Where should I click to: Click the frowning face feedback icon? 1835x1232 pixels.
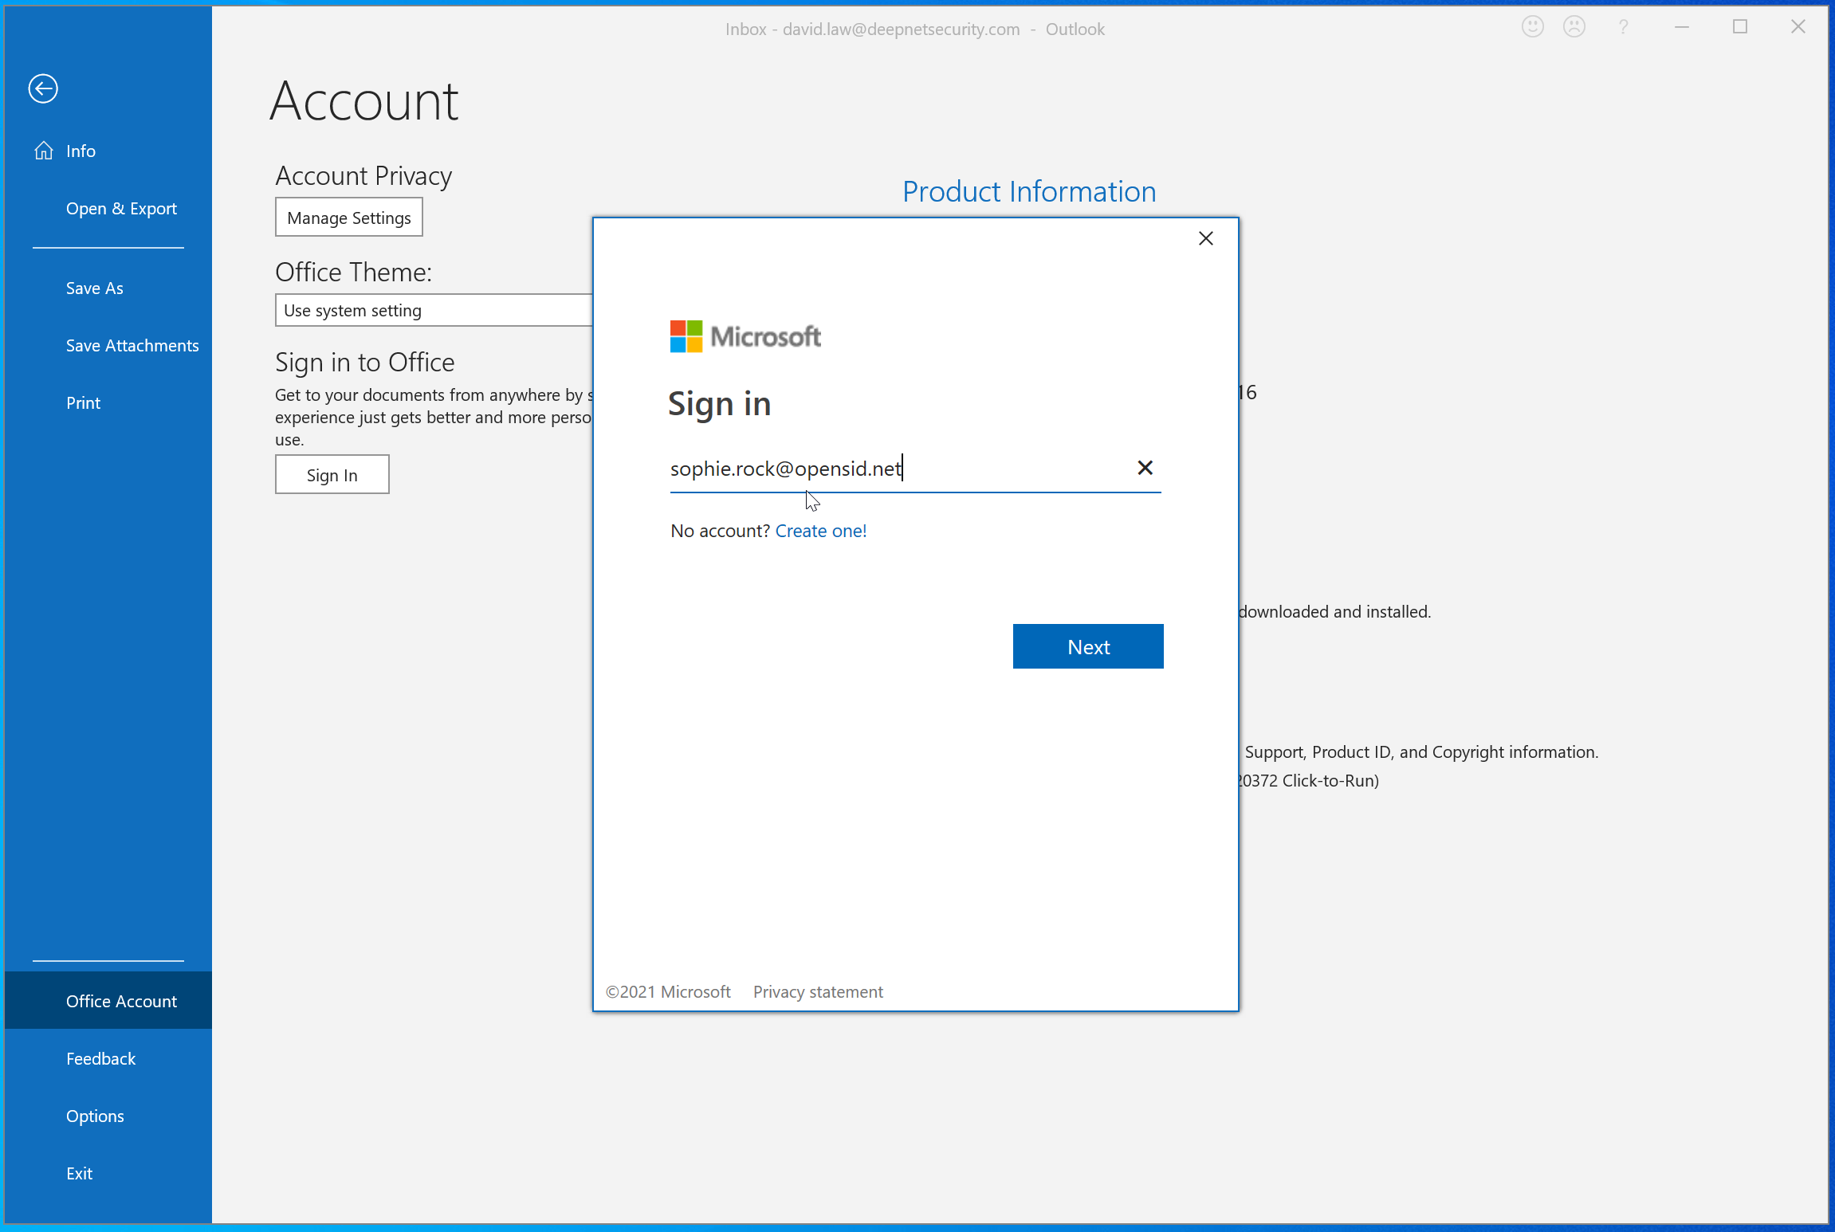tap(1574, 28)
